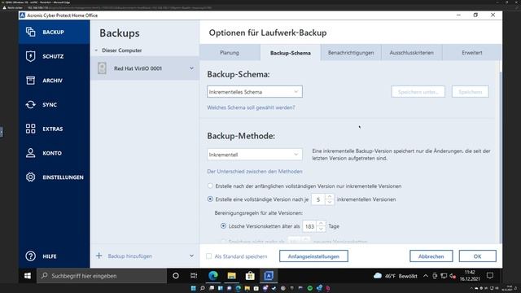Show hidden system tray icons chevron
521x293 pixels.
point(426,276)
